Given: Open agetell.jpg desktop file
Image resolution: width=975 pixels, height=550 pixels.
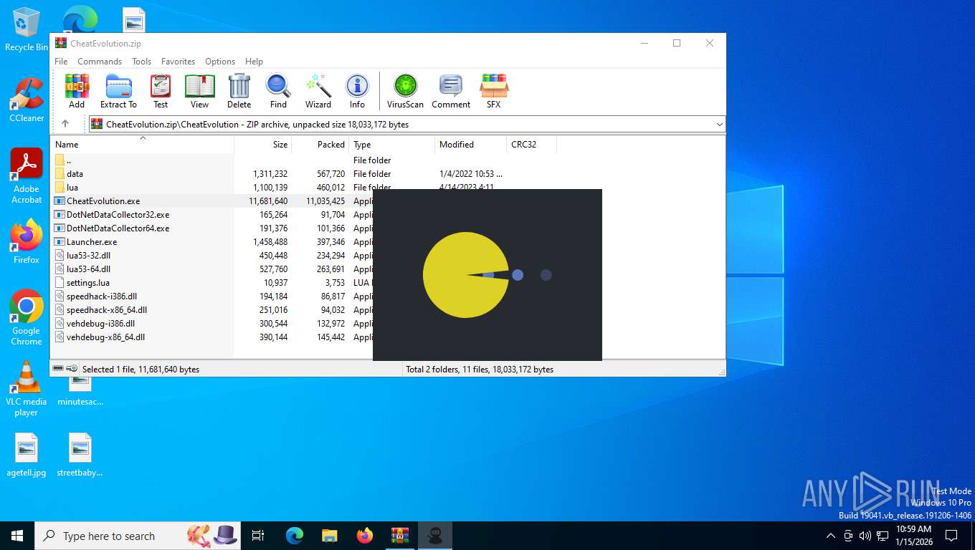Looking at the screenshot, I should 27,455.
